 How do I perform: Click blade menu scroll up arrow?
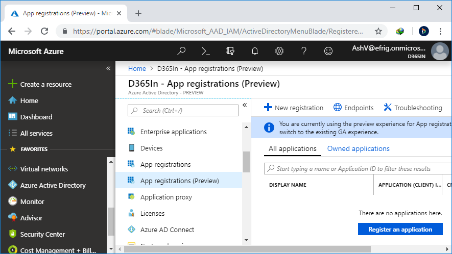pos(246,127)
